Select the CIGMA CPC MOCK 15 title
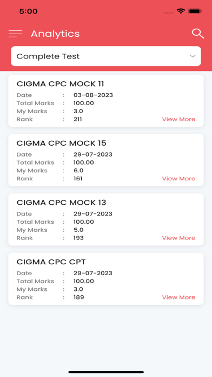Viewport: 212px width, 377px height. (61, 144)
